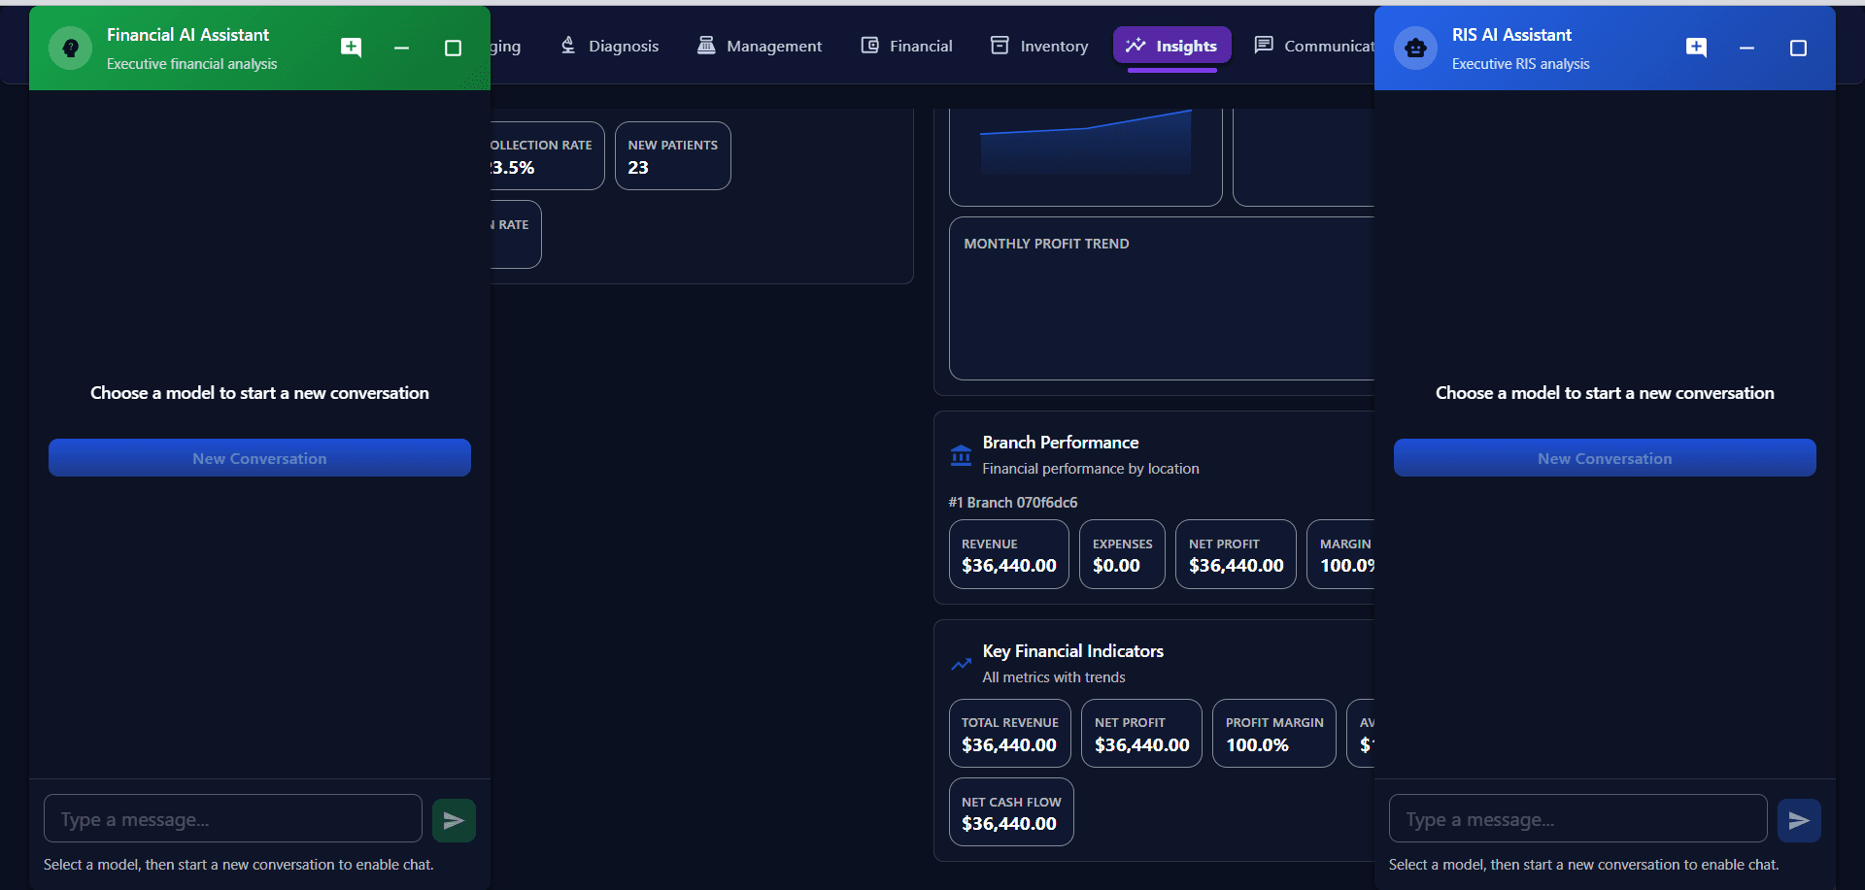This screenshot has width=1865, height=890.
Task: Minimize the RIS AI Assistant panel
Action: point(1746,48)
